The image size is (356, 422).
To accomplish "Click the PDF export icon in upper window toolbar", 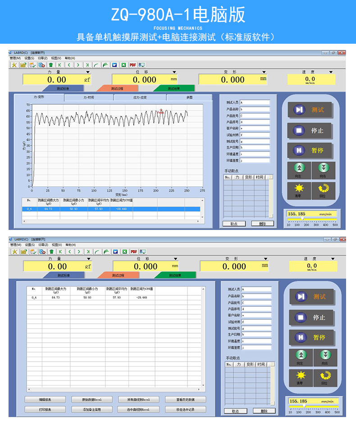I will (133, 65).
